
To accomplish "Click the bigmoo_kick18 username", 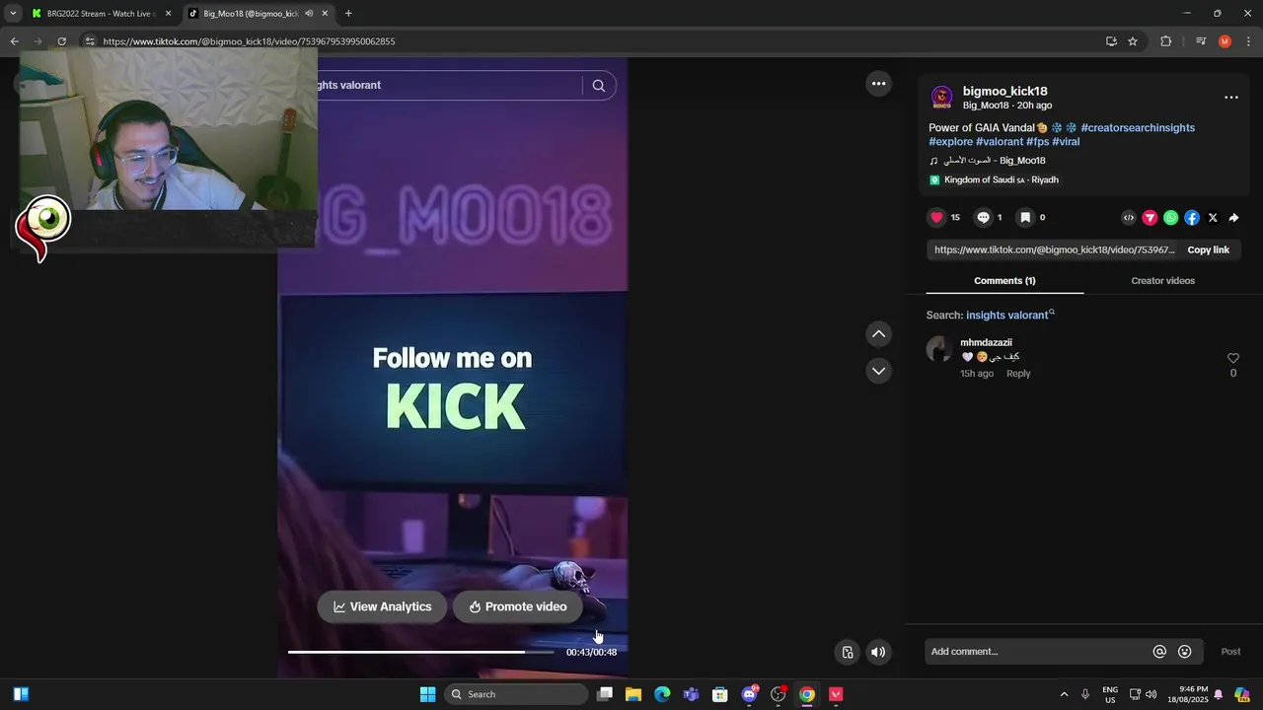I will [x=1004, y=92].
